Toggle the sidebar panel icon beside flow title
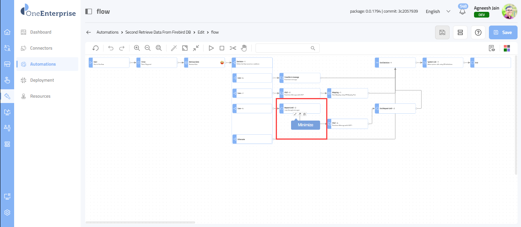 [89, 11]
